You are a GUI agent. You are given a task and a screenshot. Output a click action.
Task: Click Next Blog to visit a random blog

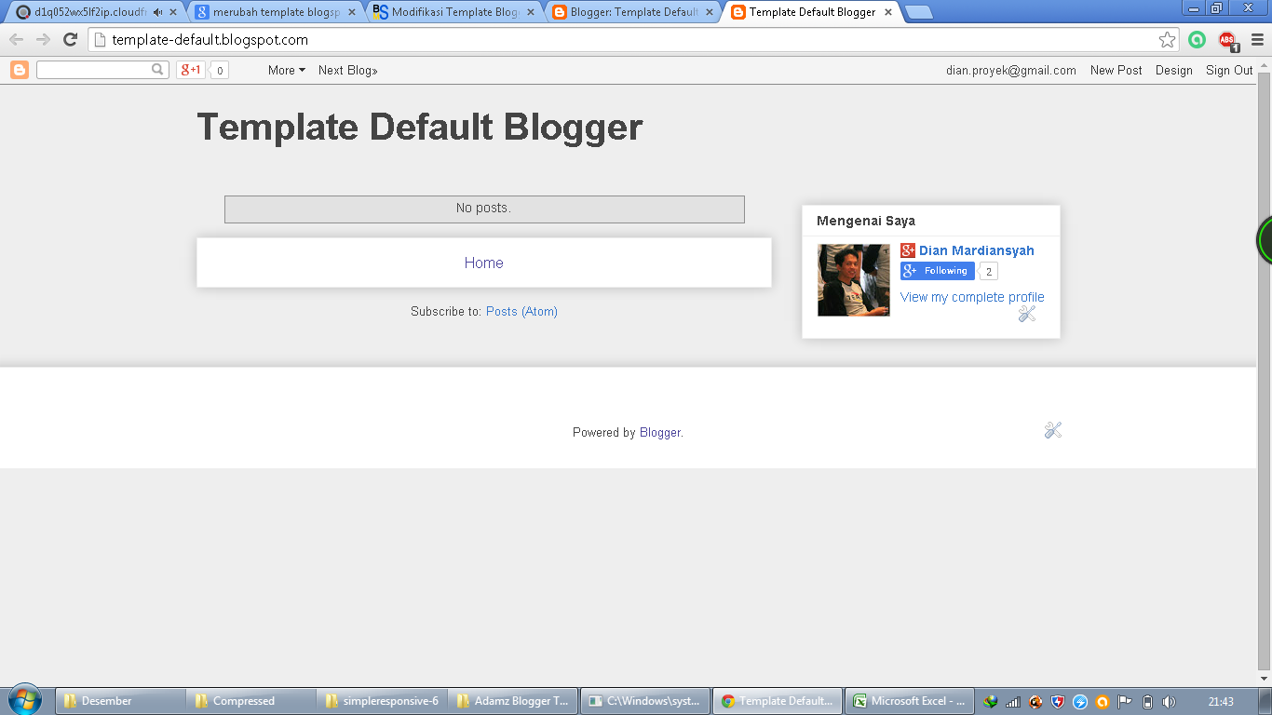coord(346,70)
